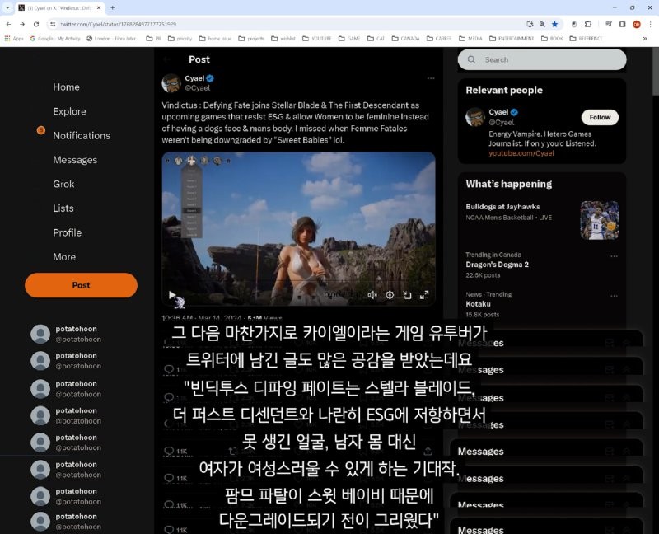Click the browser forward arrow

coord(22,25)
